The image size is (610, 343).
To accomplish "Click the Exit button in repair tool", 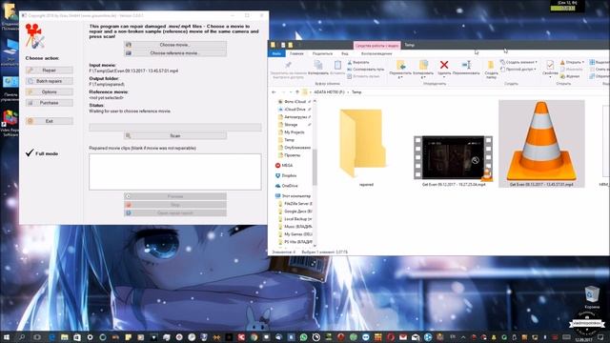I will coord(49,121).
